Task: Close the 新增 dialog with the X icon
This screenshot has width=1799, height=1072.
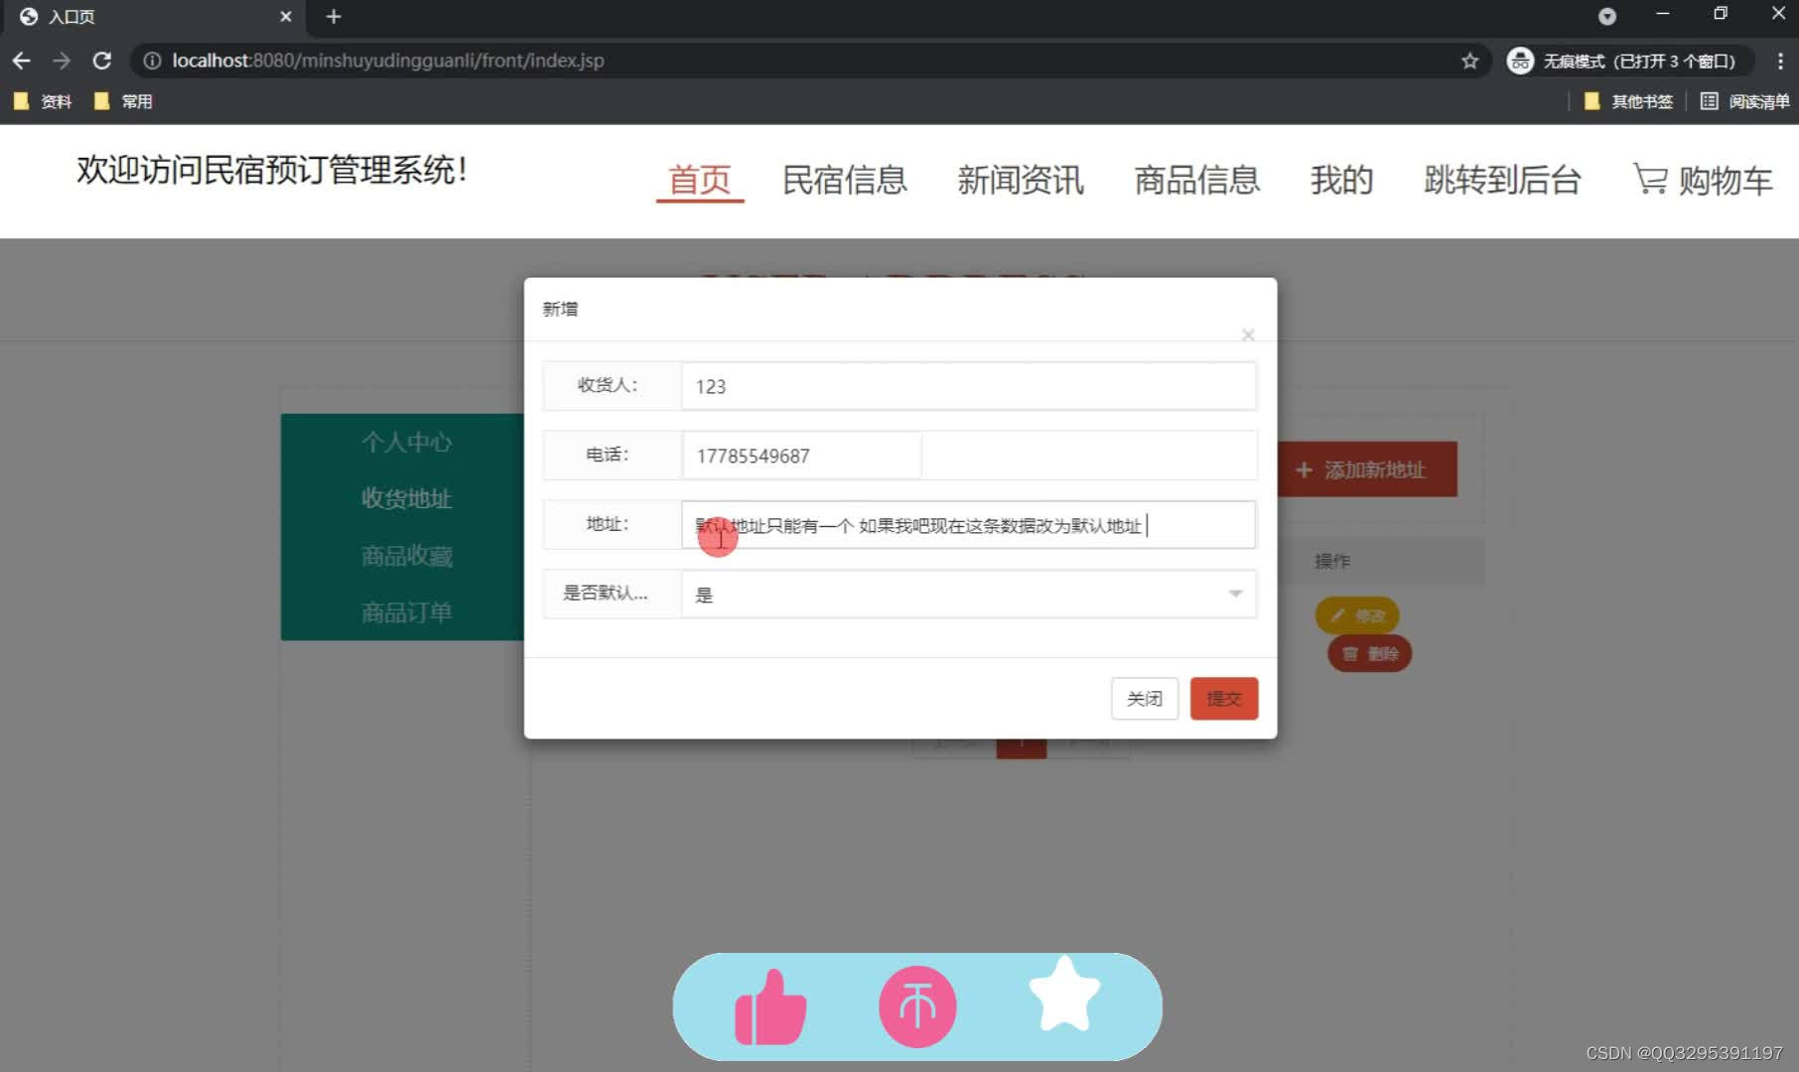Action: pyautogui.click(x=1248, y=335)
